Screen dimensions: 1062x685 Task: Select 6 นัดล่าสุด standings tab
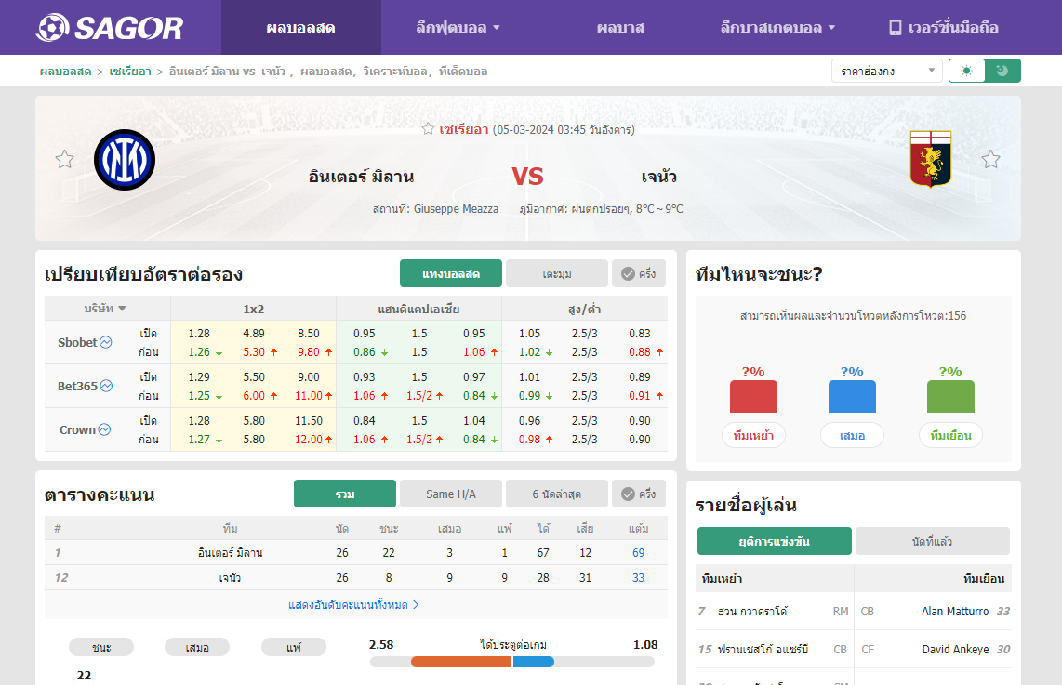pos(557,494)
